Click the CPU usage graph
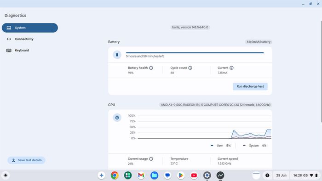 205,127
